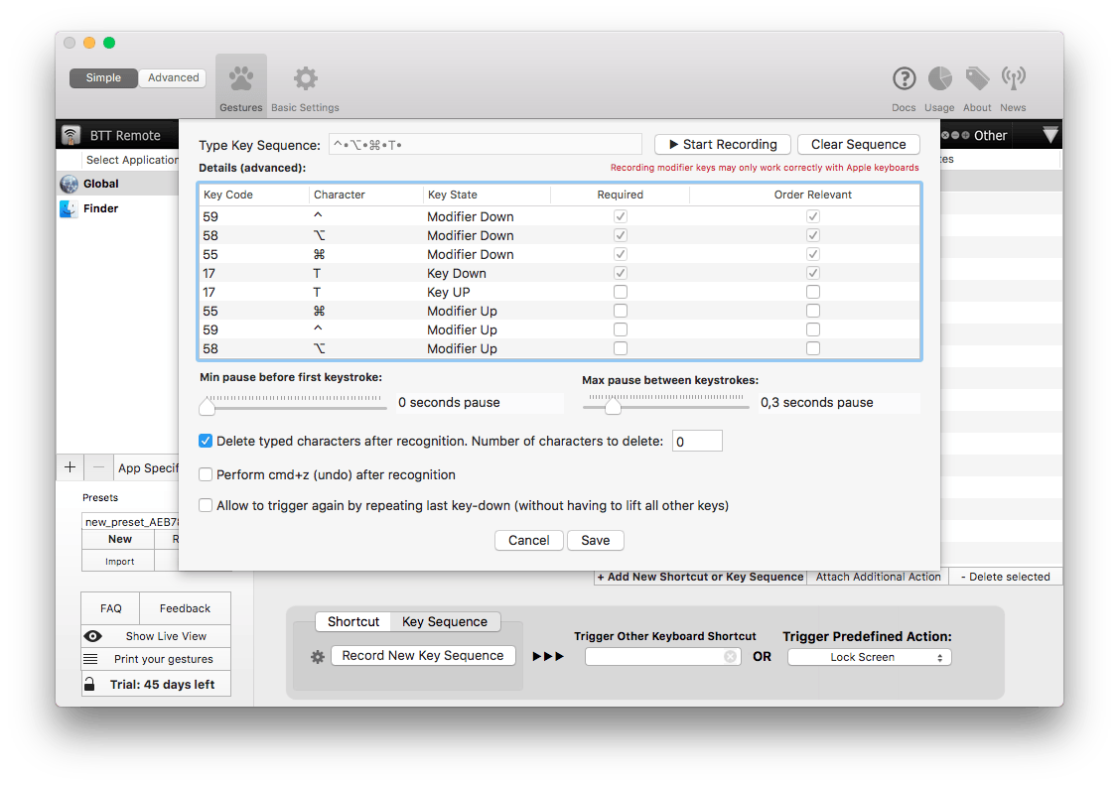Click Delete selected button
Viewport: 1119px width, 786px height.
point(1006,577)
